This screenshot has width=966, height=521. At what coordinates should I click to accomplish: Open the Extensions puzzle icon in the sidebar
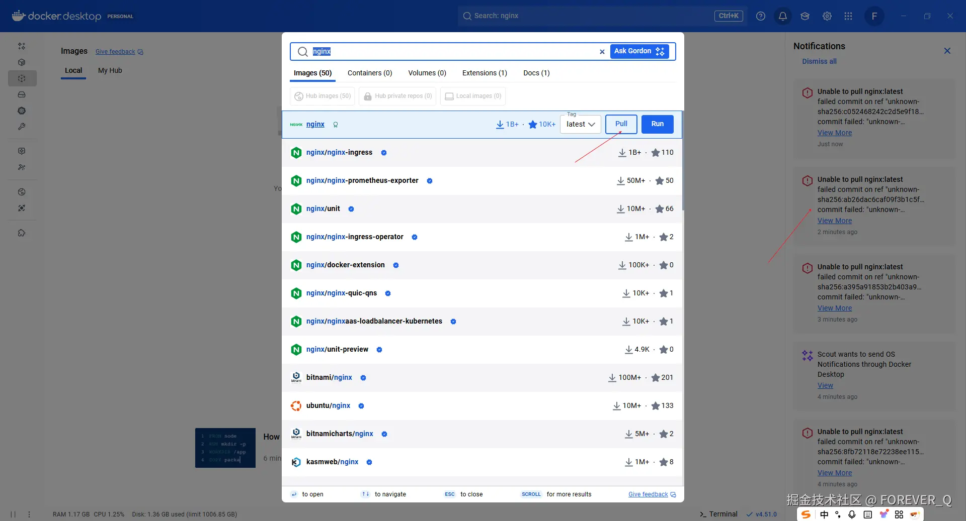pos(22,233)
